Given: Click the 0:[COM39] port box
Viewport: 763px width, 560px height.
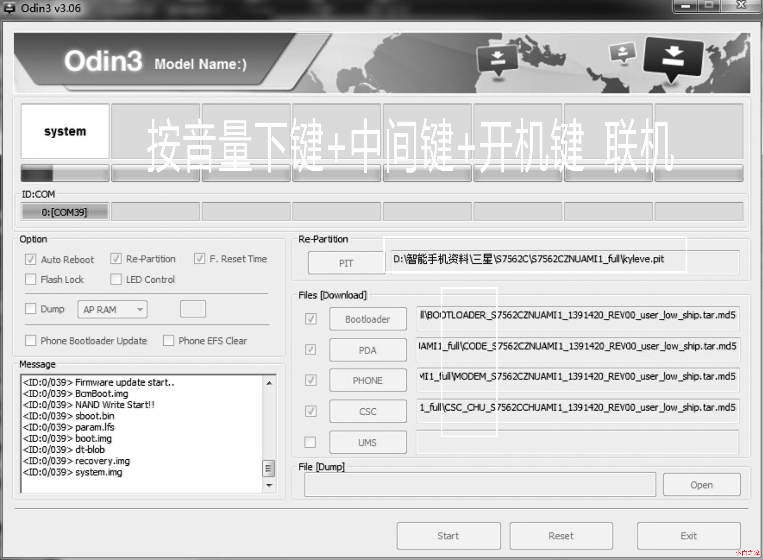Looking at the screenshot, I should 65,212.
